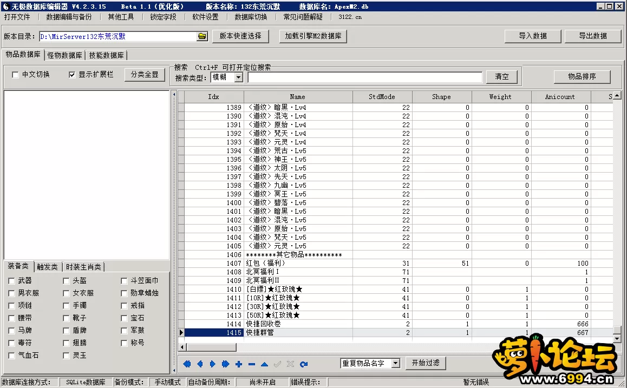The image size is (627, 388).
Task: Open 数据库切换 menu
Action: pyautogui.click(x=251, y=17)
